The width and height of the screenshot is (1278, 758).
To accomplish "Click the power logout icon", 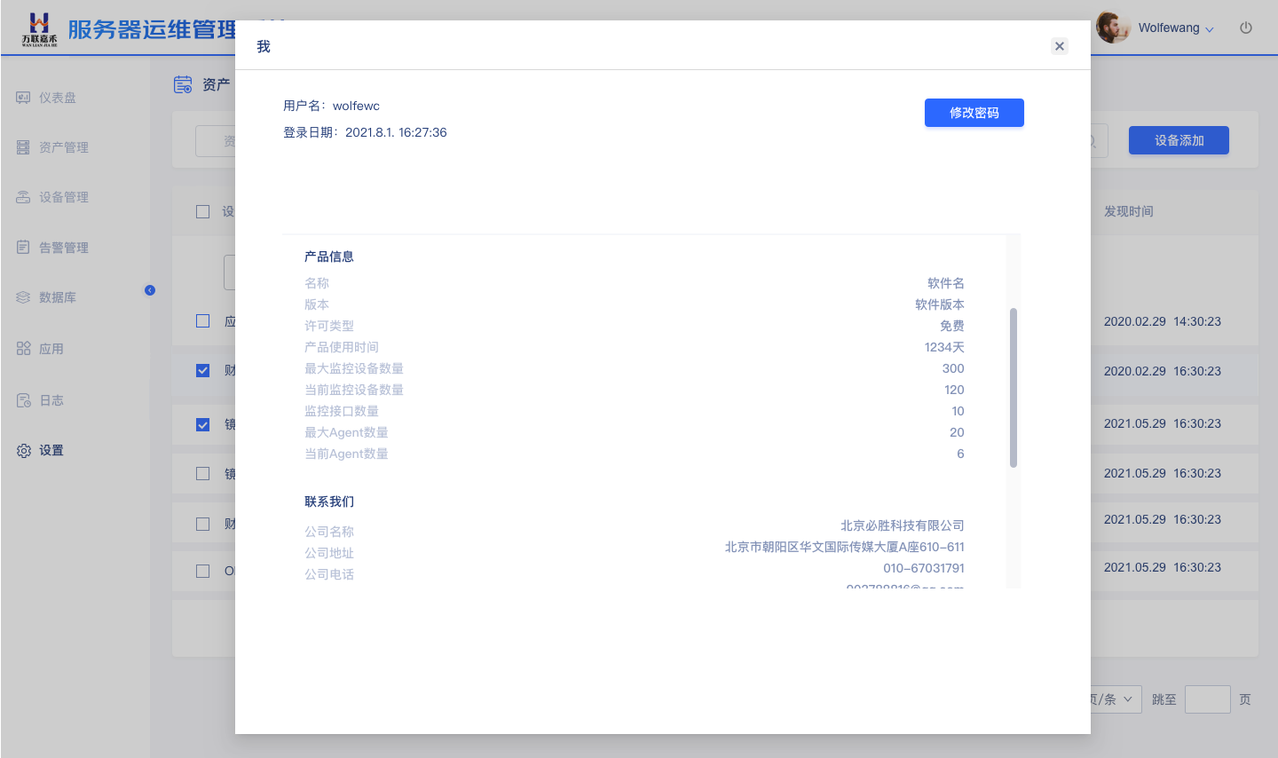I will point(1246,28).
